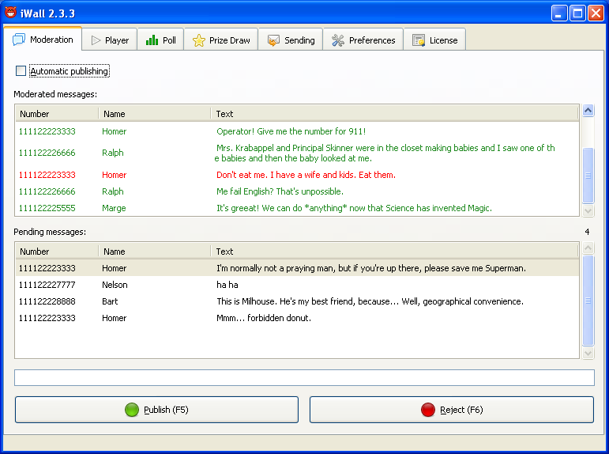This screenshot has width=609, height=454.
Task: Select the Moderation tab
Action: click(43, 39)
